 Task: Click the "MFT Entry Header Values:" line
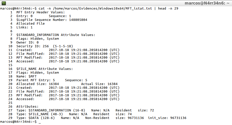pyautogui.click(x=40, y=12)
